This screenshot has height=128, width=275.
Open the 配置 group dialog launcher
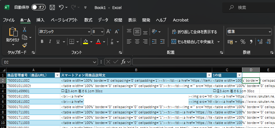point(221,53)
